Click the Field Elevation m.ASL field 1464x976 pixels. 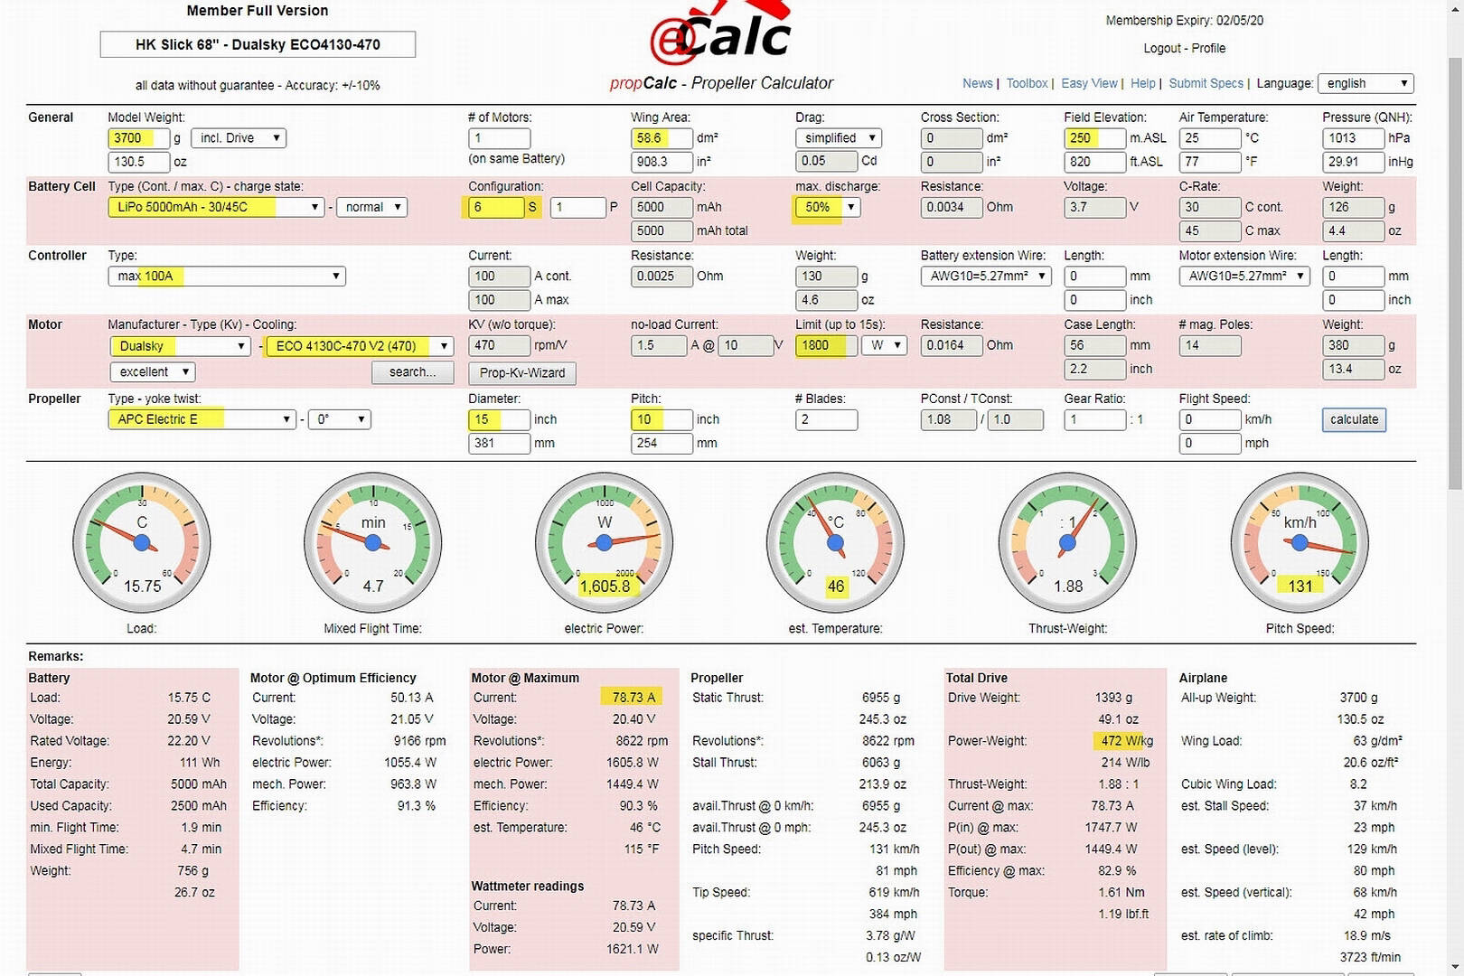pos(1094,138)
